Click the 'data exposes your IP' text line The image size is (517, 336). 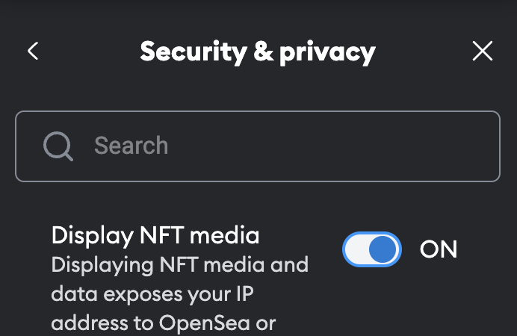(x=152, y=294)
